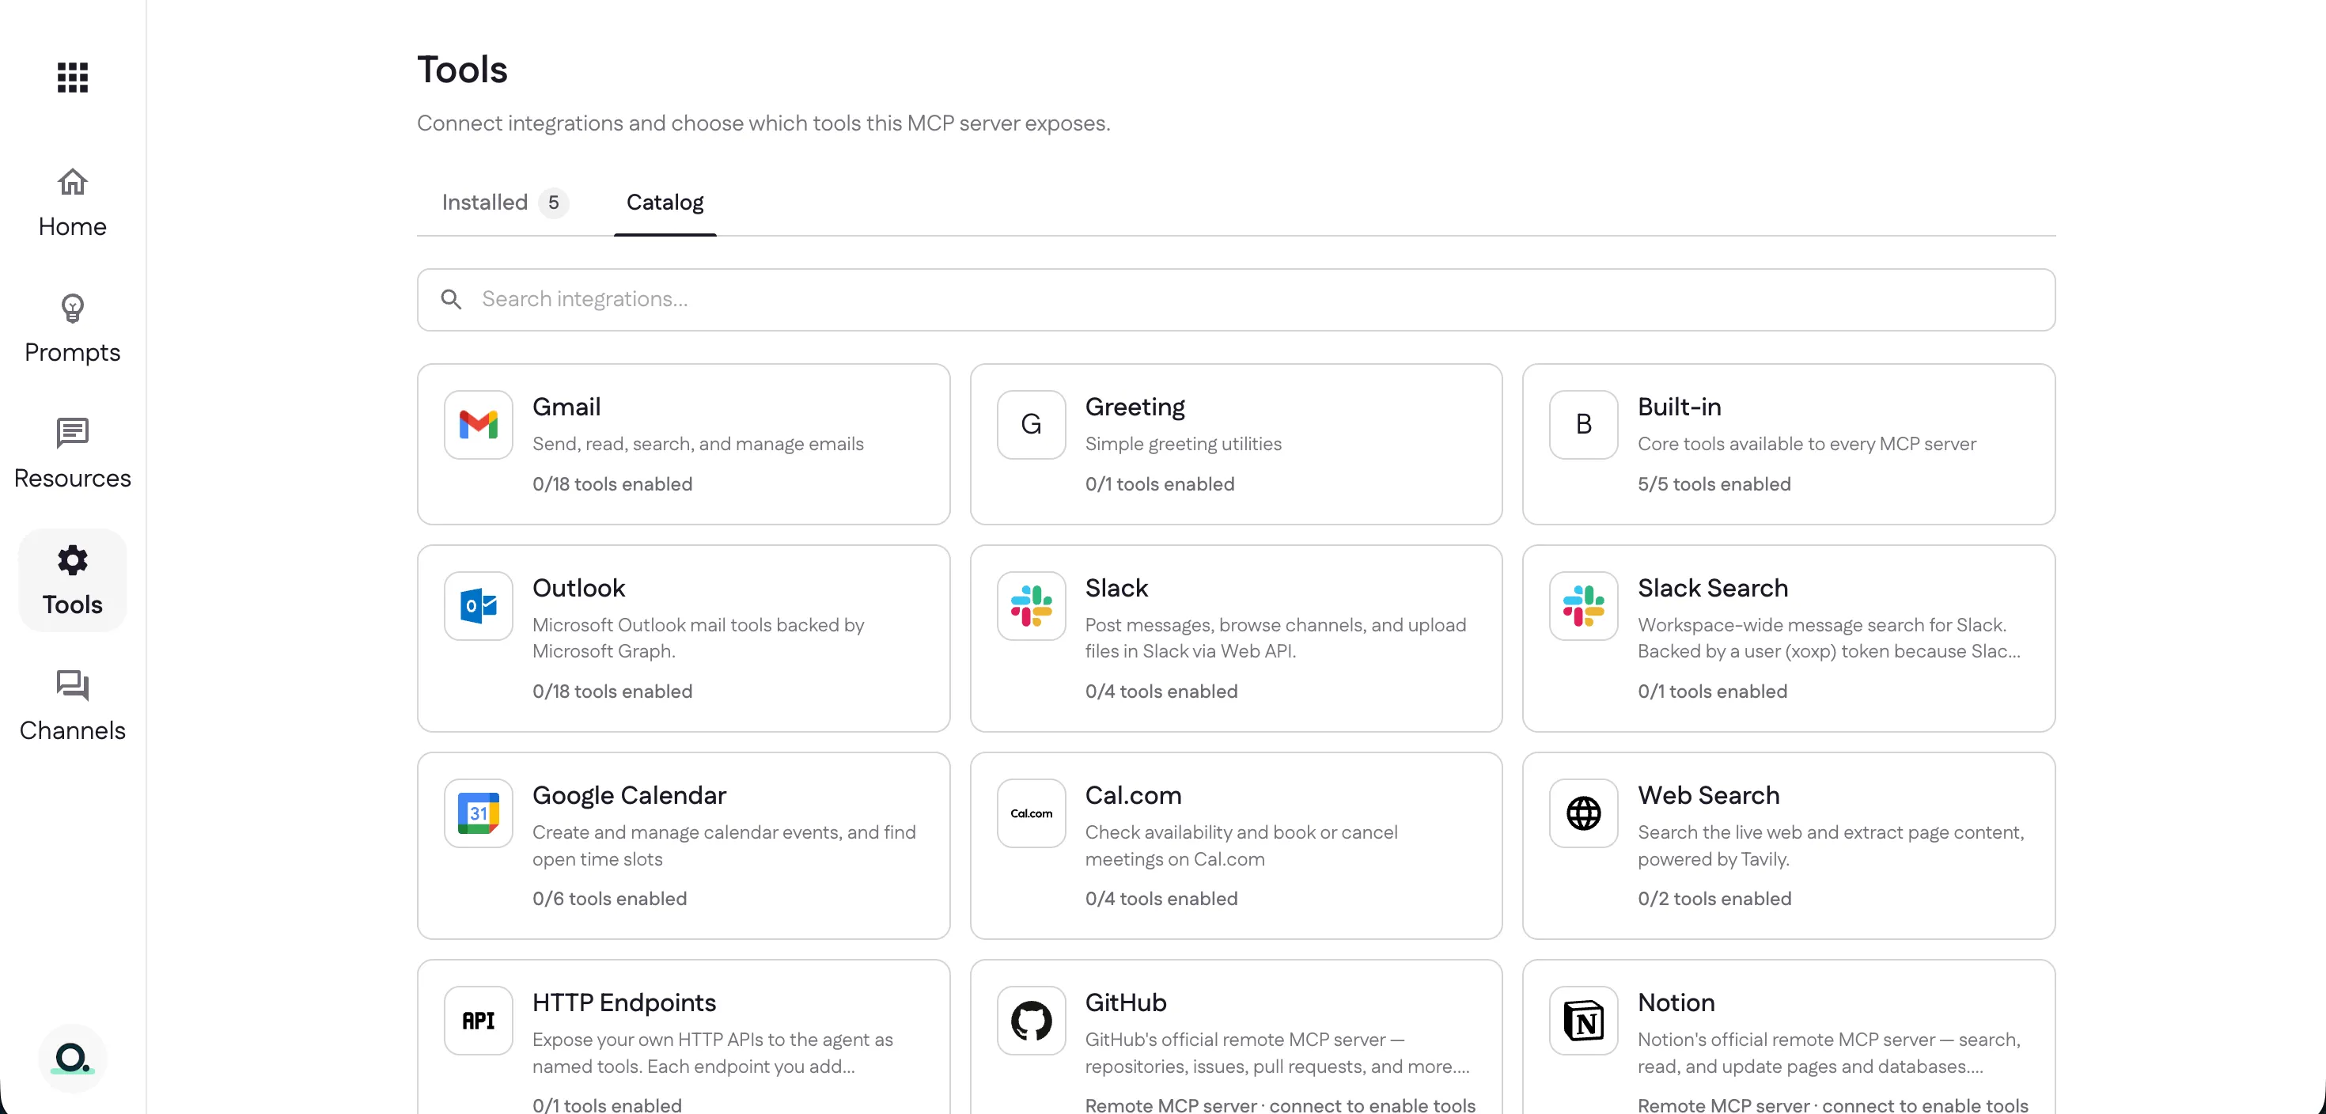The image size is (2326, 1114).
Task: Click the Slack Search logo icon
Action: 1584,606
